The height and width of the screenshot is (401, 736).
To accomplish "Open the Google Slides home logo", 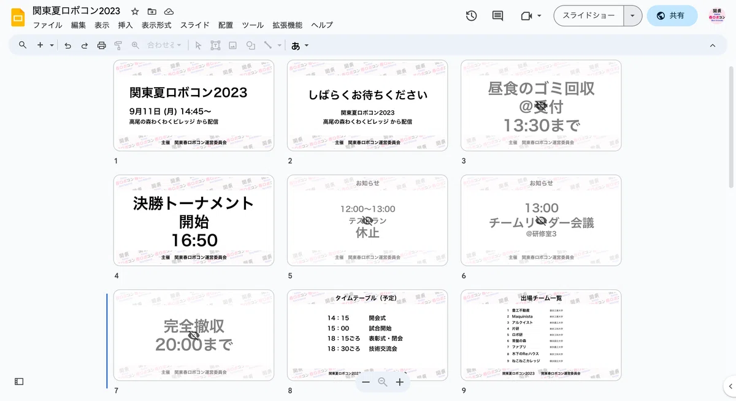I will tap(18, 17).
